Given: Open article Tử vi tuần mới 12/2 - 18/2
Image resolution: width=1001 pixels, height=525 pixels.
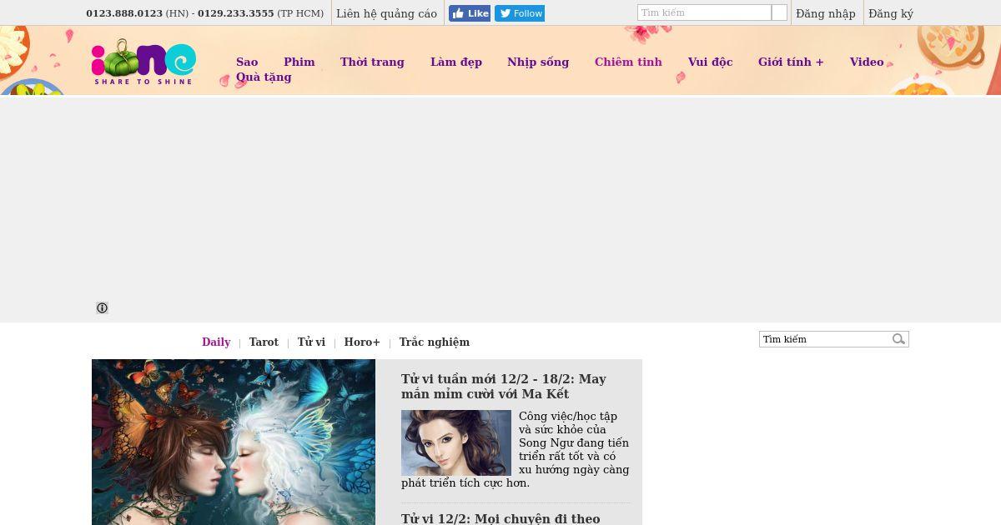Looking at the screenshot, I should pos(504,386).
